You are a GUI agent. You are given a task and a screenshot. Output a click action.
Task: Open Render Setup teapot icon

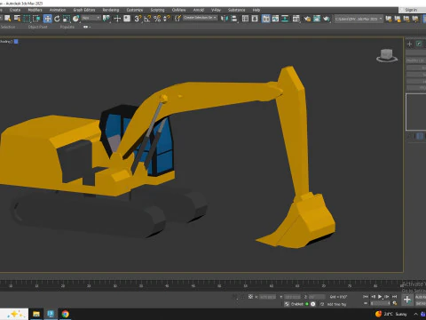pyautogui.click(x=307, y=19)
